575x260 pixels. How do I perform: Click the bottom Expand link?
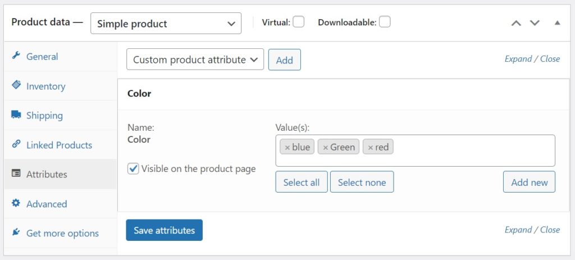(518, 230)
